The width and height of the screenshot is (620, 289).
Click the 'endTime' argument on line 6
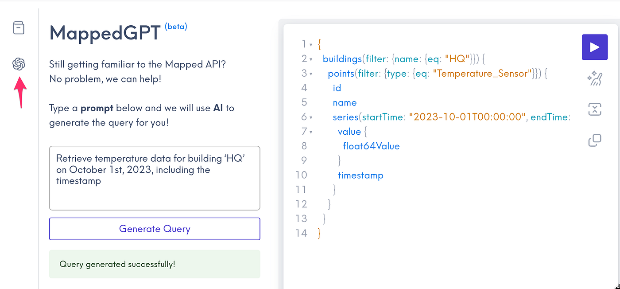click(549, 117)
